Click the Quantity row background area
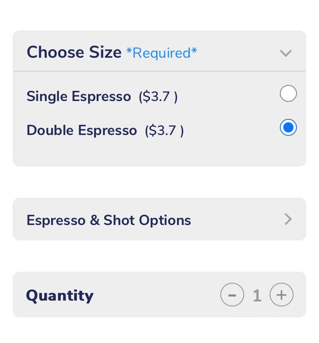Viewport: 319px width, 343px height. click(x=157, y=295)
